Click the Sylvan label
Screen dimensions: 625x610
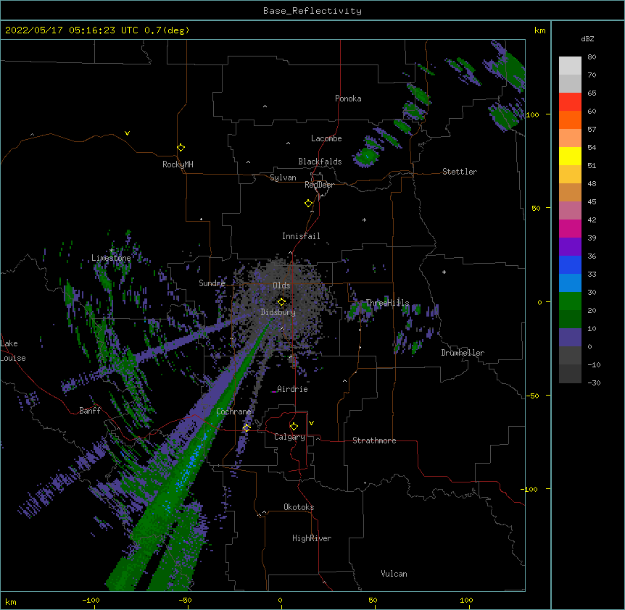[283, 177]
